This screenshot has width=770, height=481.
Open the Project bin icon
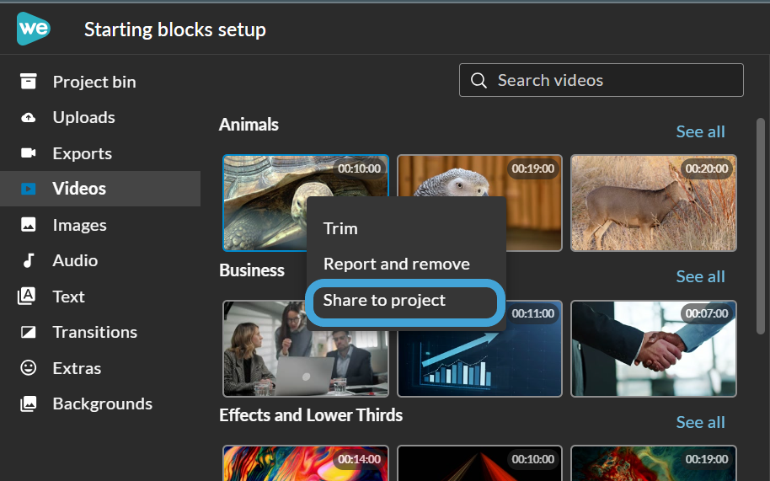pyautogui.click(x=29, y=82)
